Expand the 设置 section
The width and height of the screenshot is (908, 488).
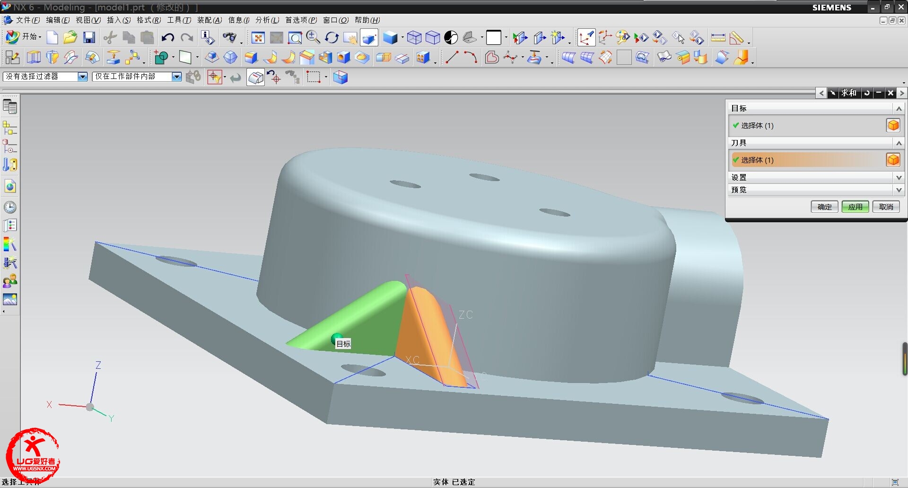pos(899,177)
